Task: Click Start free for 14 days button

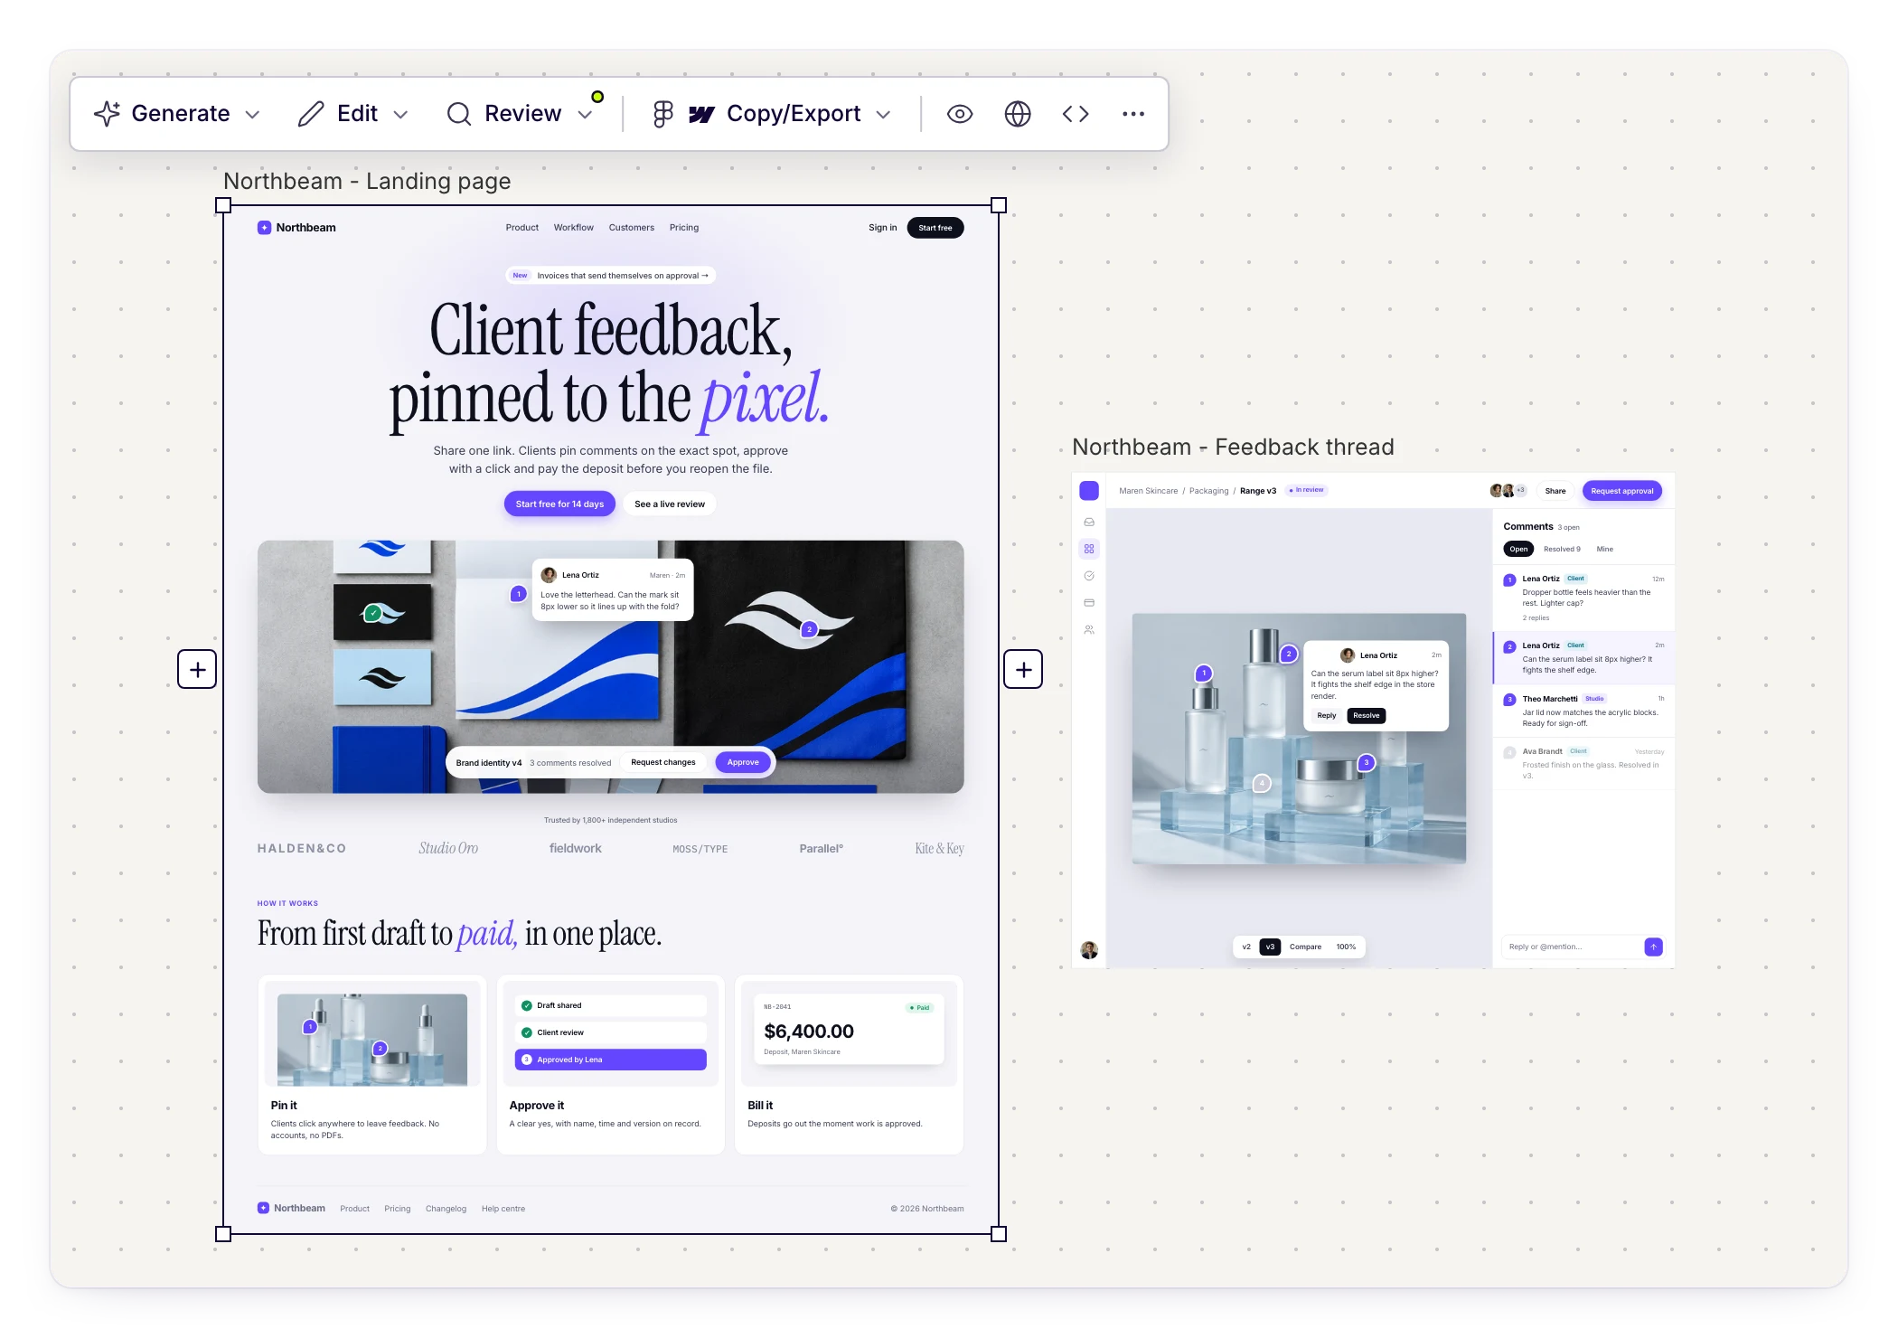Action: [x=559, y=504]
